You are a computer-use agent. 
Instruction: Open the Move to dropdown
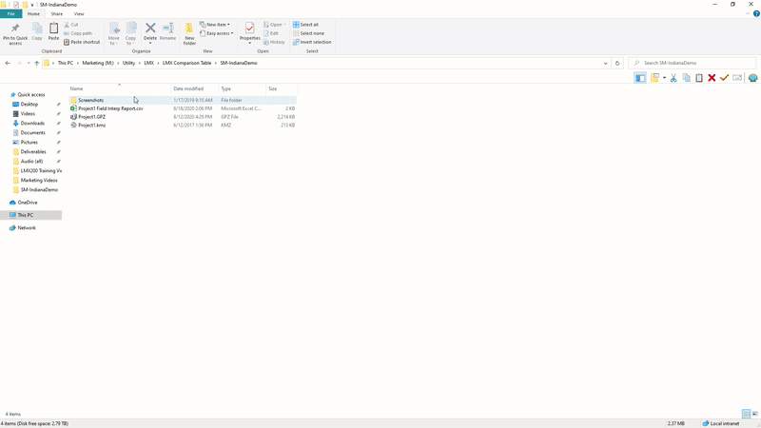pos(114,34)
